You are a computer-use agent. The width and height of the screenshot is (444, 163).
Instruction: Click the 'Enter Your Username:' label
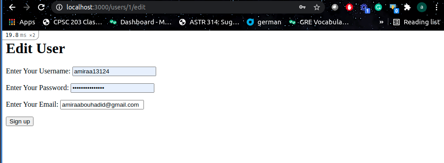tap(38, 71)
